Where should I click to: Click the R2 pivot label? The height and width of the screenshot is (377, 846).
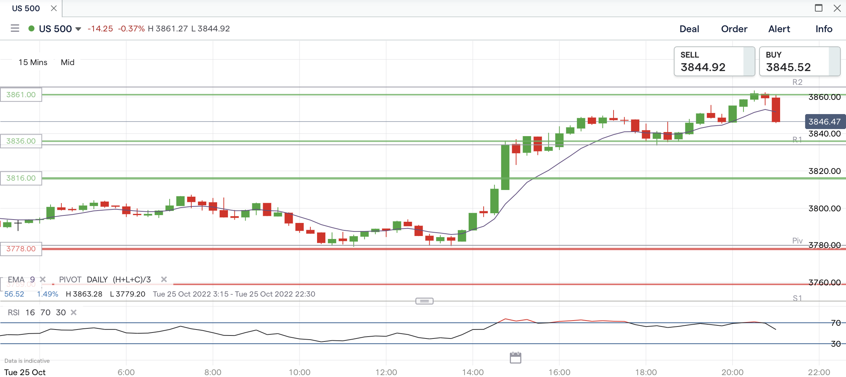[x=797, y=82]
